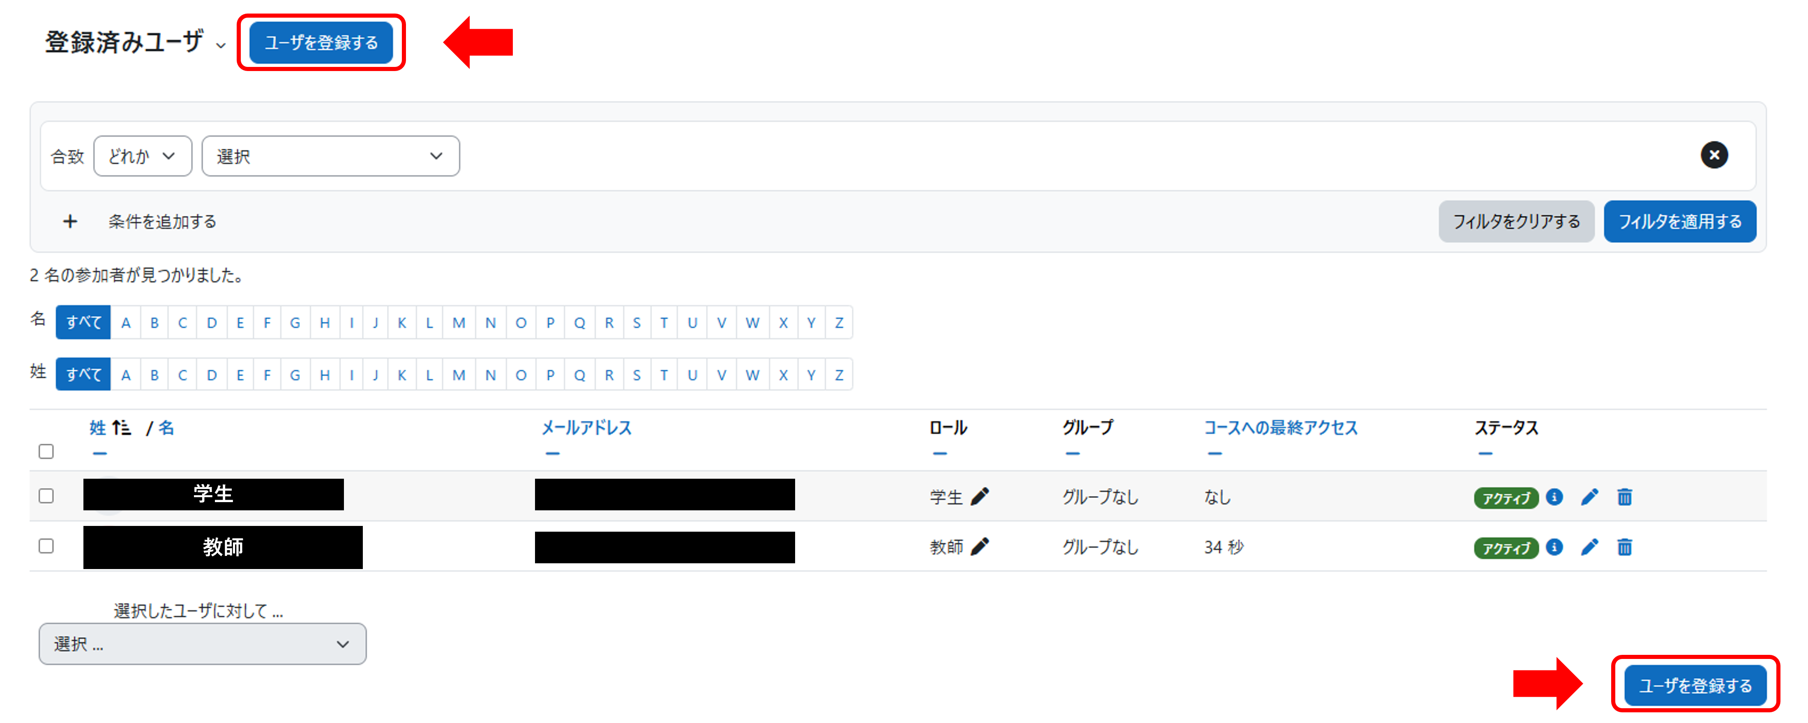Collapse the グループ column dash
Image resolution: width=1808 pixels, height=723 pixels.
1072,454
